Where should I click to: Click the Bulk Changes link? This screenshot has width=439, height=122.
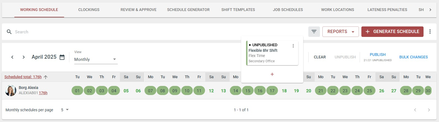(x=413, y=57)
